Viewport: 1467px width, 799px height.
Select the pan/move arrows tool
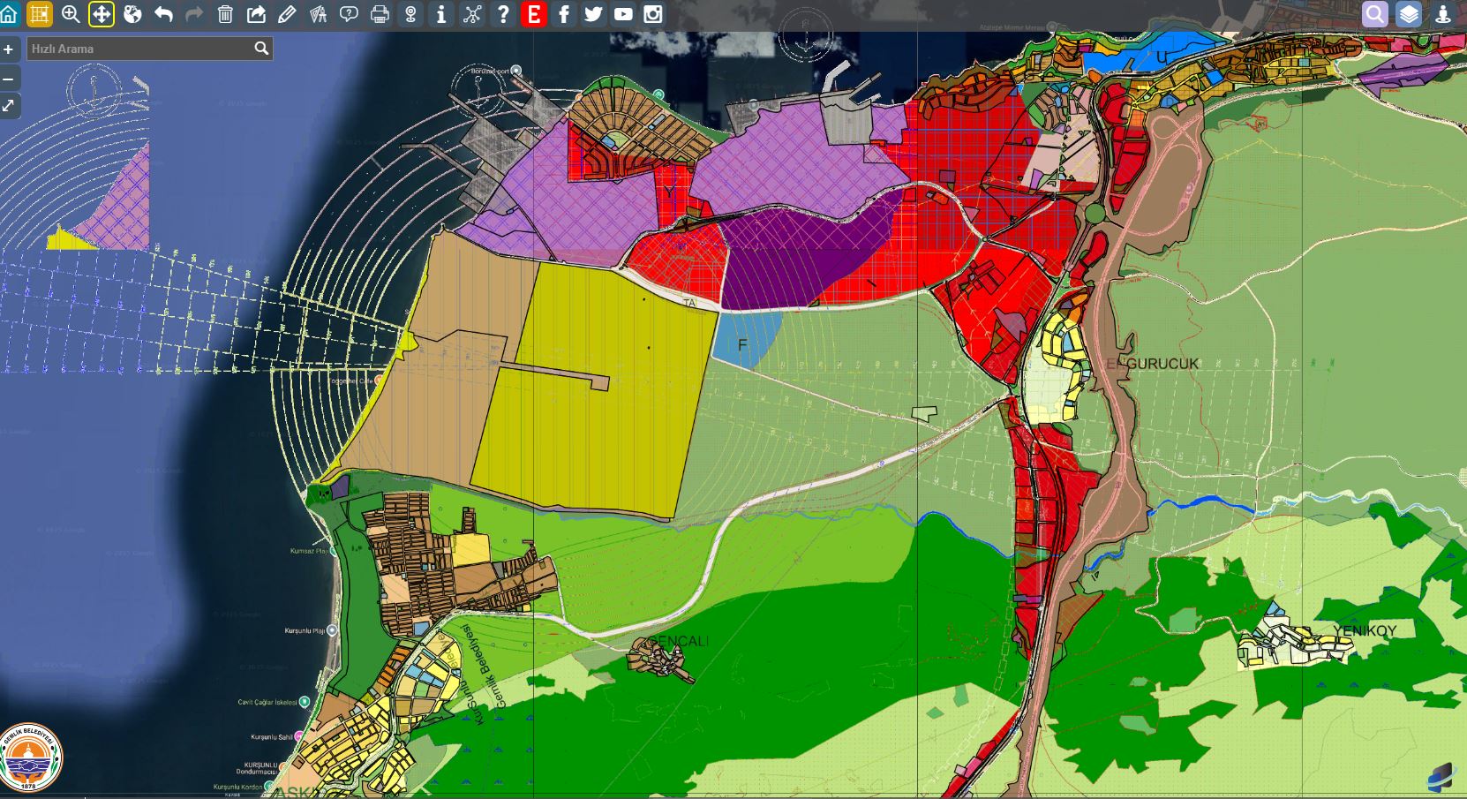[x=102, y=14]
